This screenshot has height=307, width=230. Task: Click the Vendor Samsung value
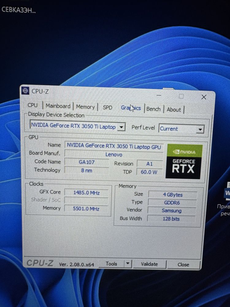(x=171, y=211)
